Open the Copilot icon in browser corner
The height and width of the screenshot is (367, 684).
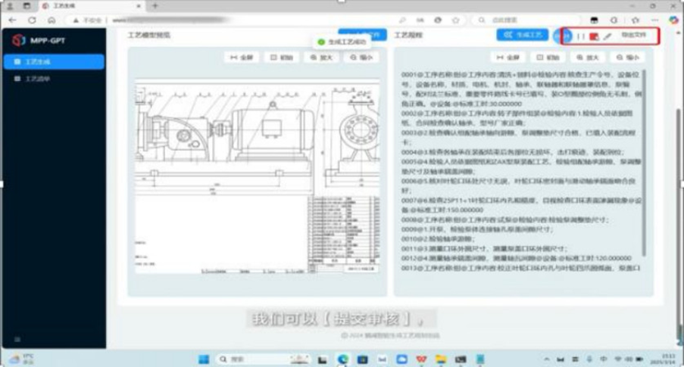pyautogui.click(x=674, y=20)
